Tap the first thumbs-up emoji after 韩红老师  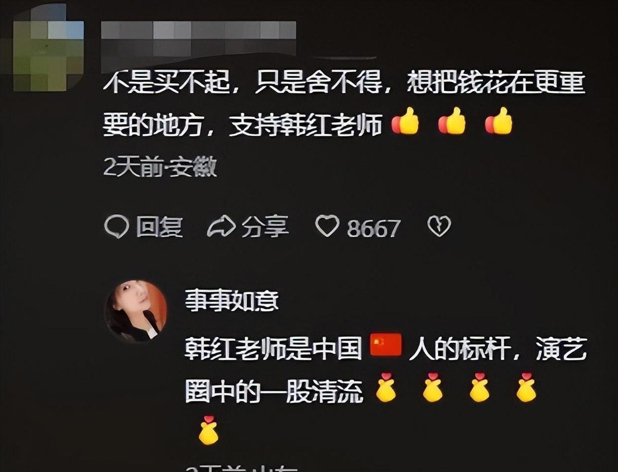405,121
